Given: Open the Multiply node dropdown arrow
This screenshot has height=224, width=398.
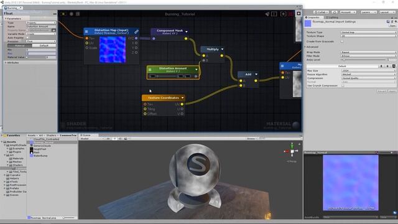Looking at the screenshot, I should click(x=223, y=49).
